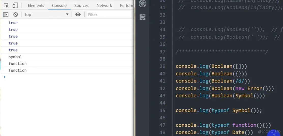Open the Debug view in activity bar

click(142, 4)
